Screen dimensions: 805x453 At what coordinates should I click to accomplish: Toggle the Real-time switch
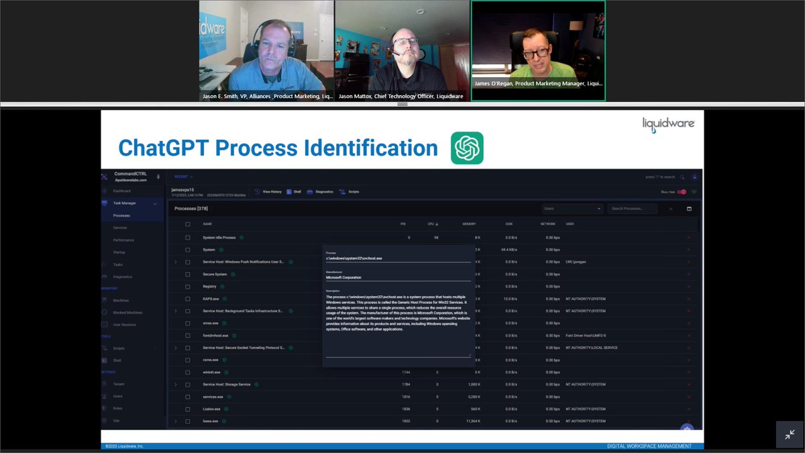pyautogui.click(x=682, y=192)
